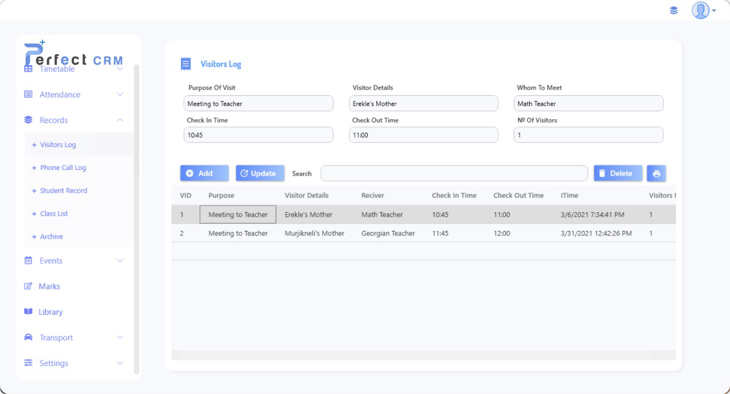Image resolution: width=730 pixels, height=394 pixels.
Task: Click the Records layers icon in sidebar
Action: pyautogui.click(x=28, y=120)
